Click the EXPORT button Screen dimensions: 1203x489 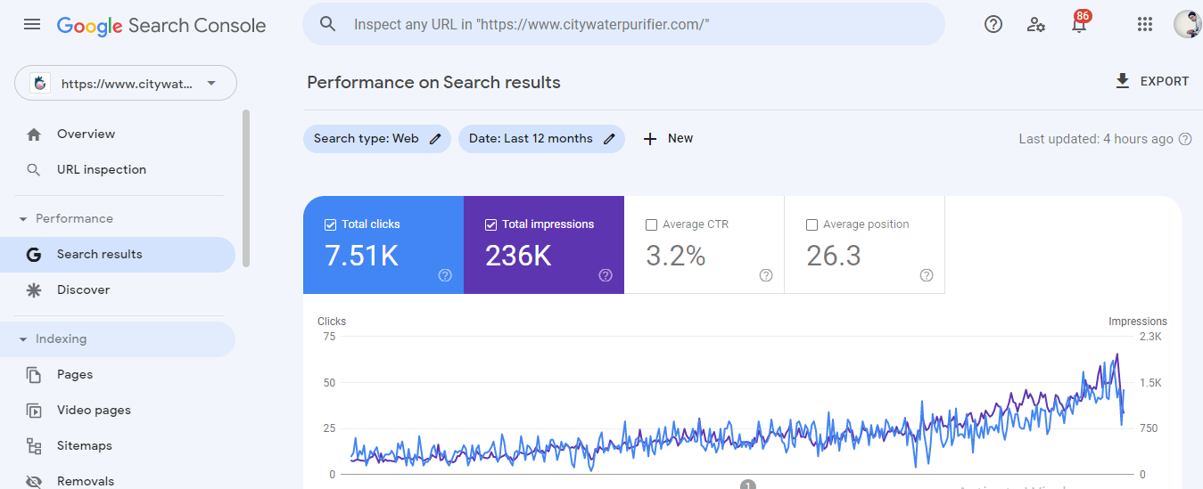[1151, 81]
